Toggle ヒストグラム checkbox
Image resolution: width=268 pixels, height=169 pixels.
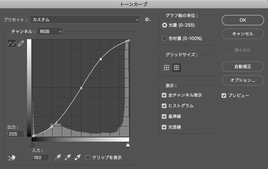pyautogui.click(x=164, y=106)
